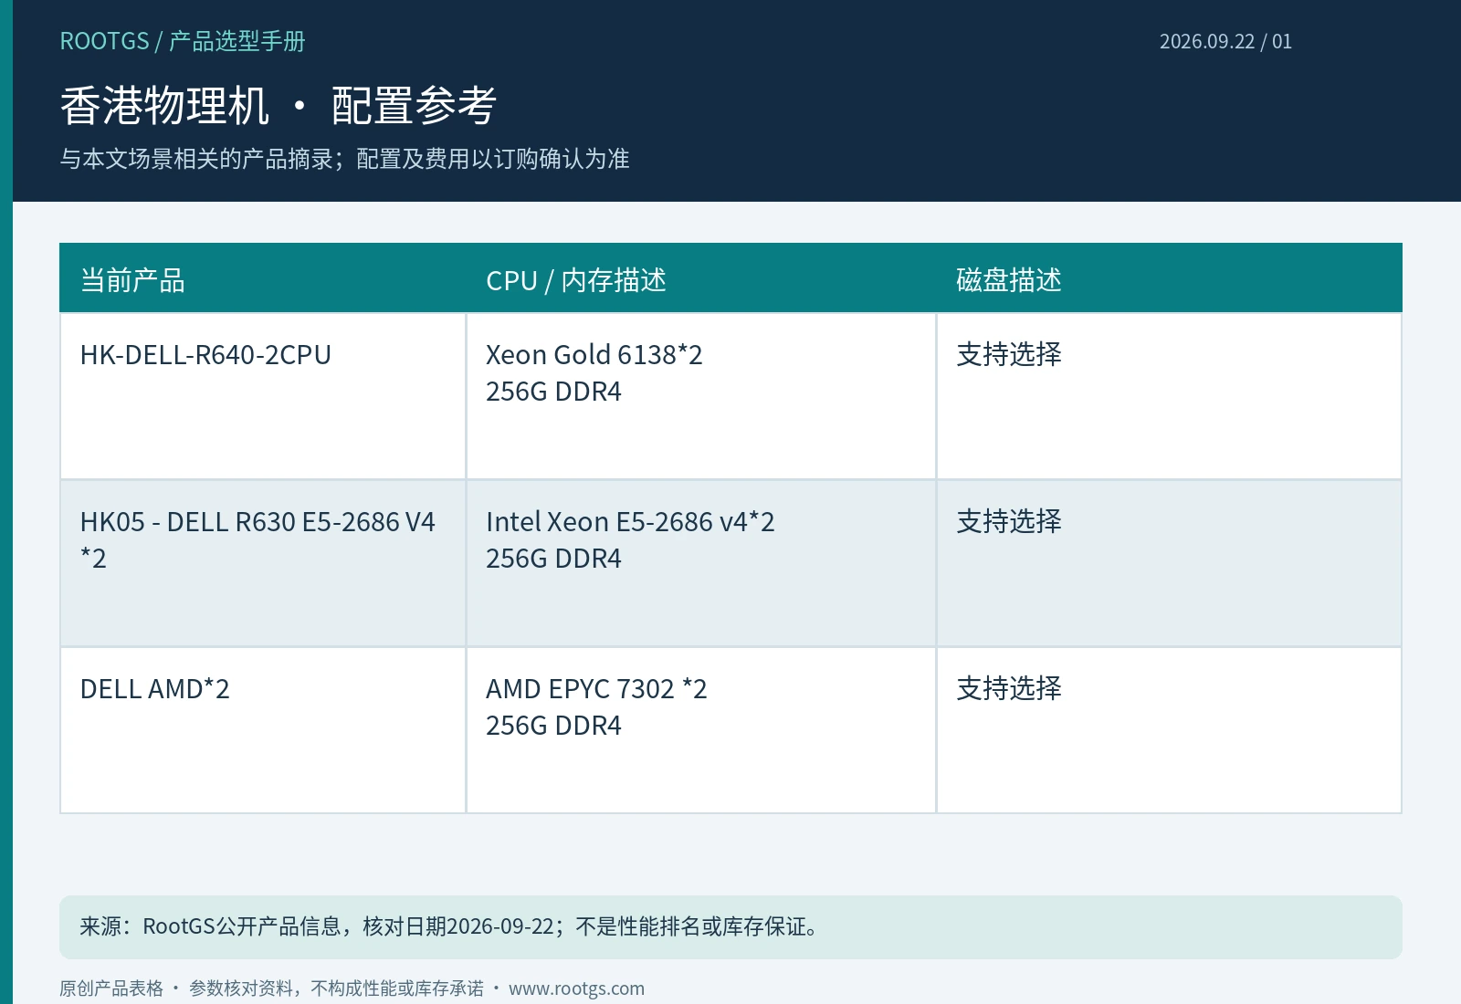This screenshot has height=1004, width=1461.
Task: Click 支持选择 in the HK05 DELL R630 row
Action: pos(1009,521)
